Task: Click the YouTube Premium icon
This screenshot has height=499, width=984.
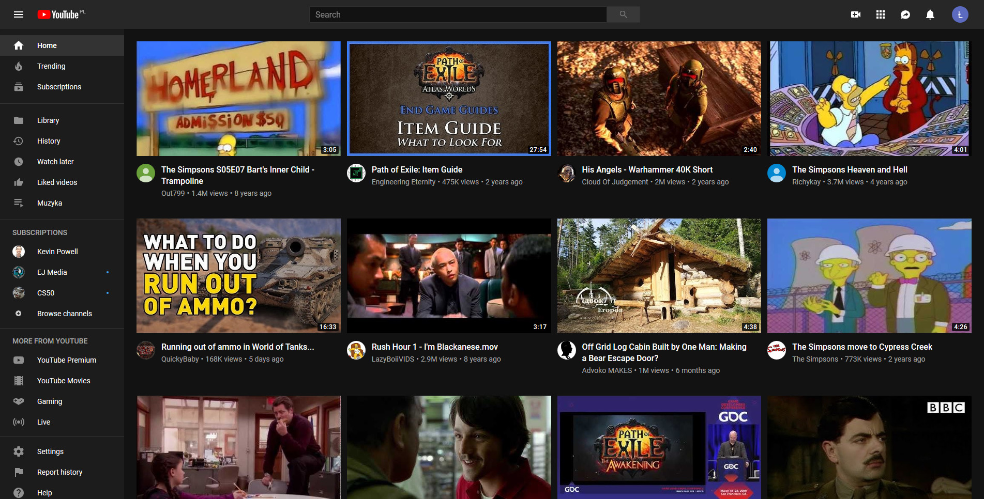Action: point(19,360)
